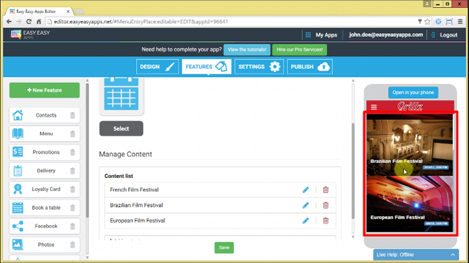Image resolution: width=469 pixels, height=263 pixels.
Task: Open the Loyalty Card feature label
Action: (x=46, y=189)
